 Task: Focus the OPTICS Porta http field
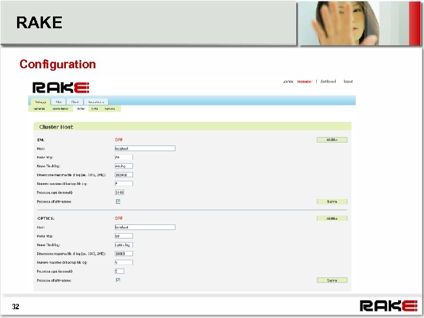coord(124,236)
